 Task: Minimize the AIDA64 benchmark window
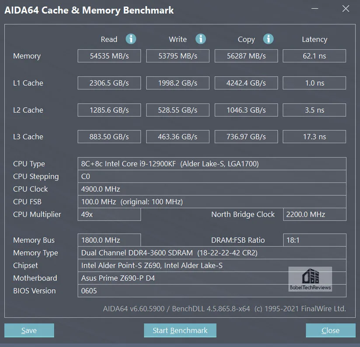[315, 9]
